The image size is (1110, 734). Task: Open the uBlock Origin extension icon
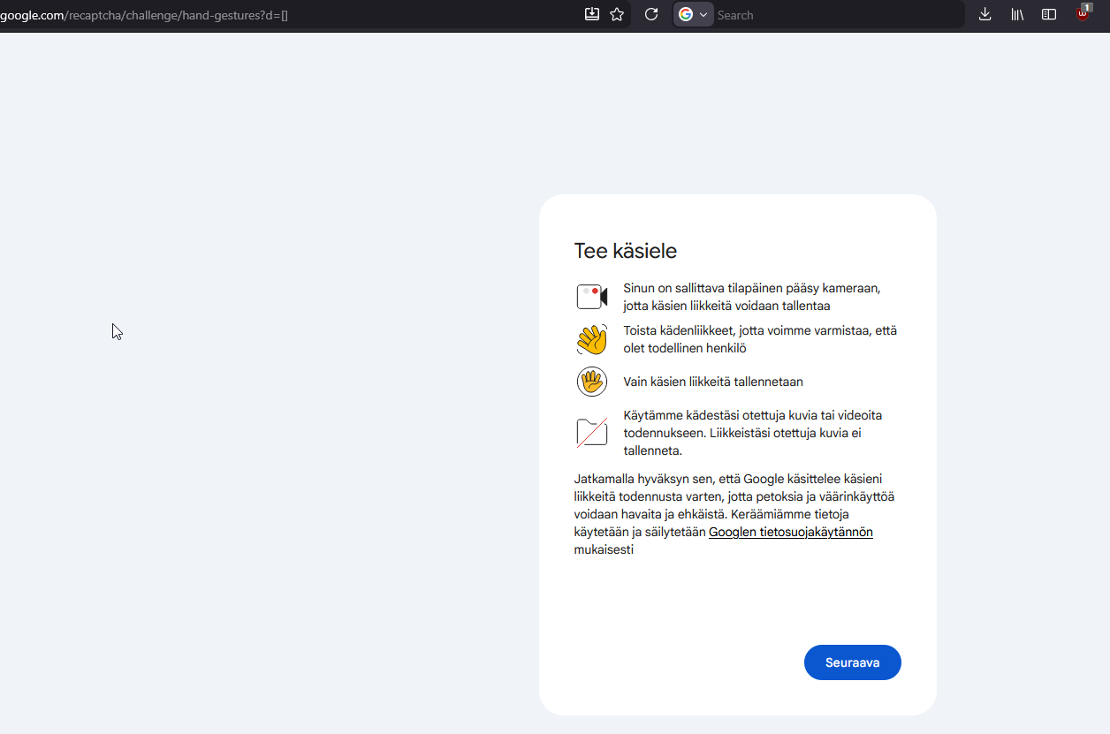[1083, 13]
